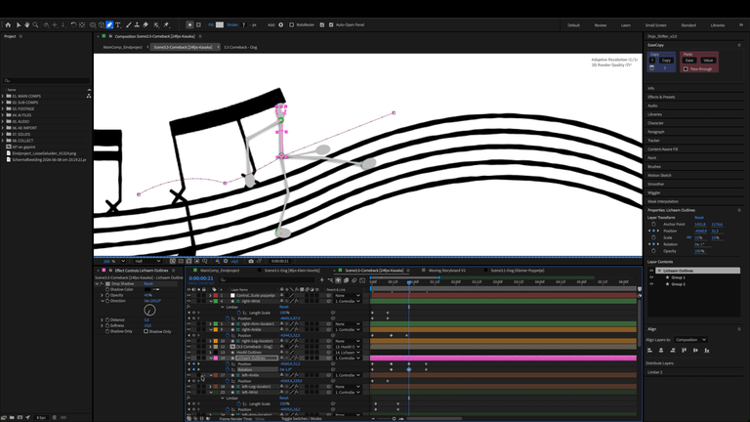Take a snapshot with camera icon

pos(251,261)
